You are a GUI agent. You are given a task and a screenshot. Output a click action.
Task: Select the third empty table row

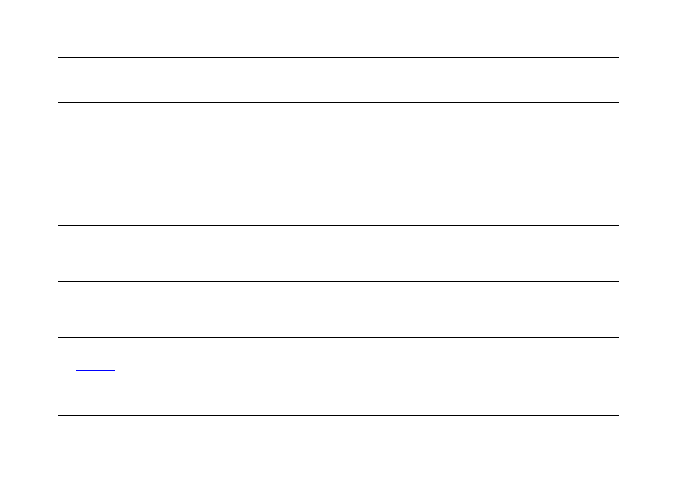click(338, 198)
